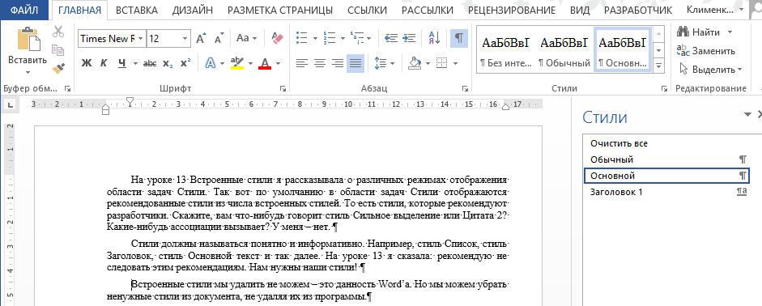Click the first line indent ruler marker
The width and height of the screenshot is (762, 306).
(130, 101)
